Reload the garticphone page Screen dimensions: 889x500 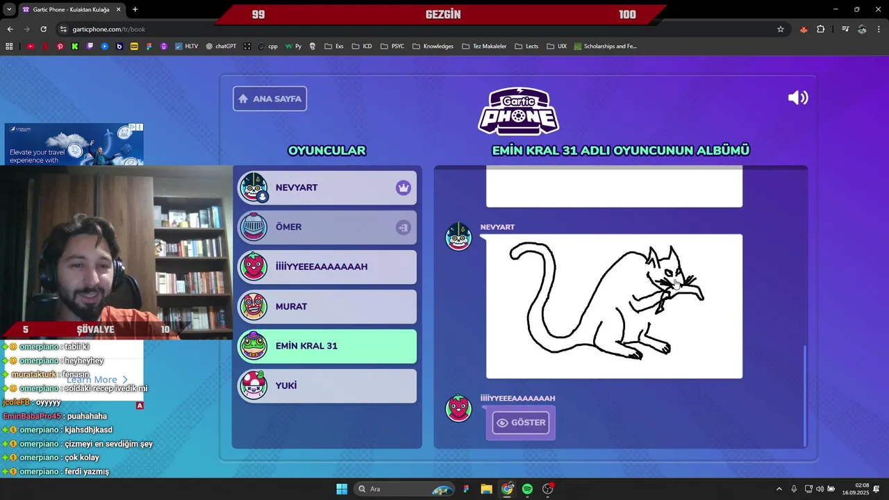coord(43,29)
